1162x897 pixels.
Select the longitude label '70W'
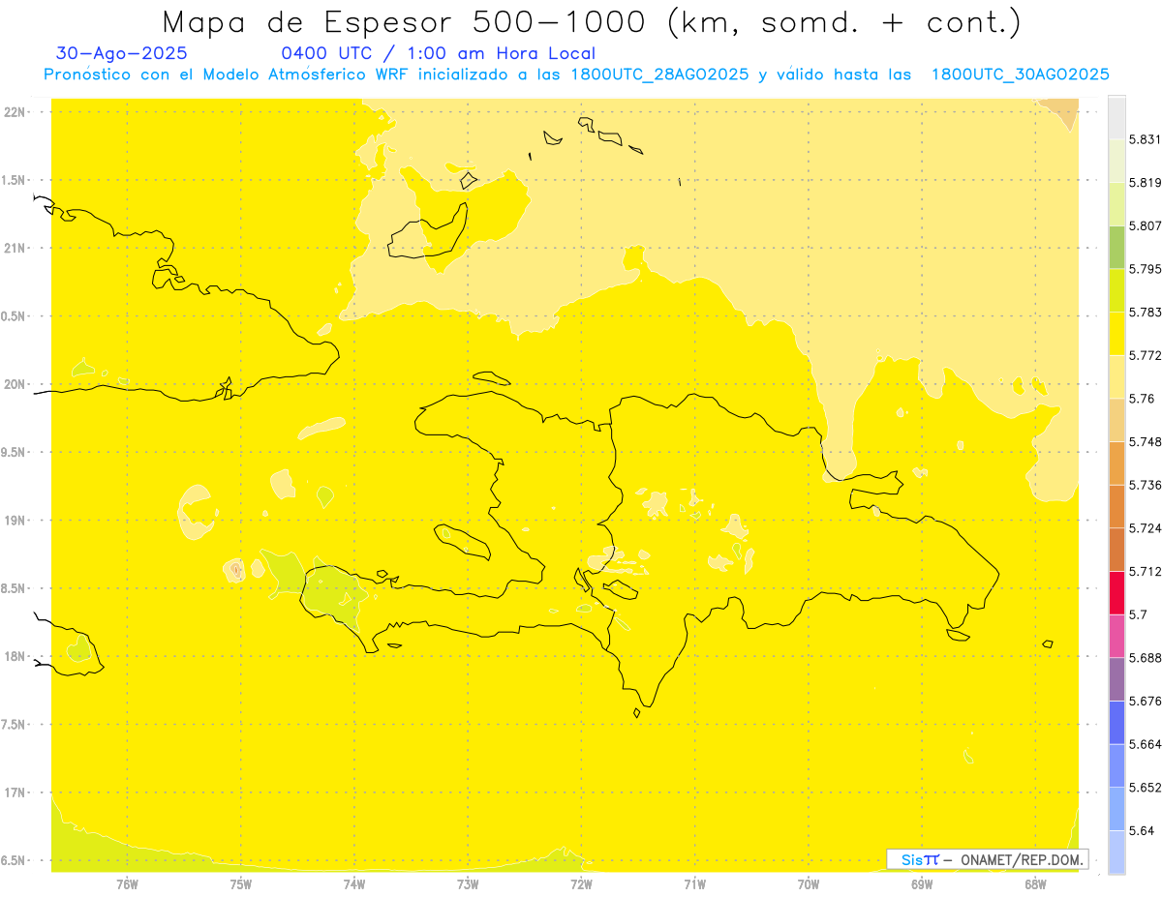point(808,883)
